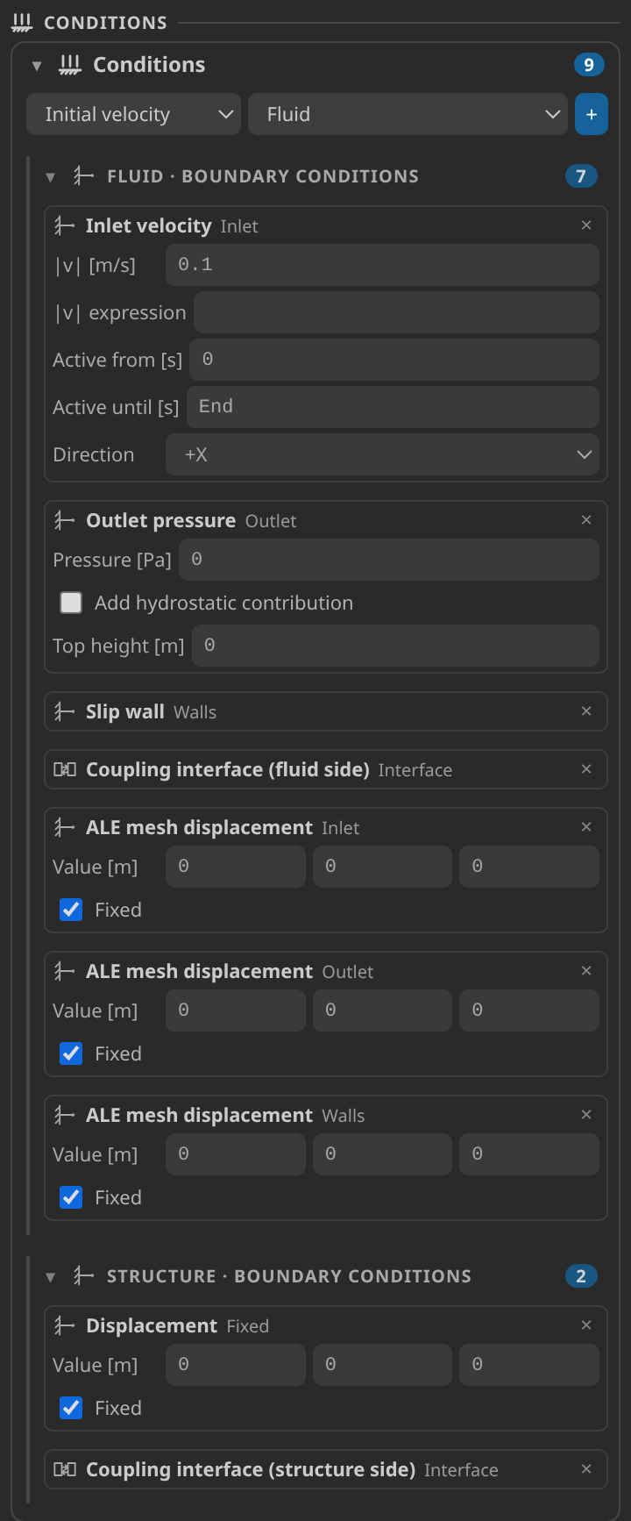
Task: Toggle Fixed checkbox under structure Displacement
Action: tap(71, 1408)
